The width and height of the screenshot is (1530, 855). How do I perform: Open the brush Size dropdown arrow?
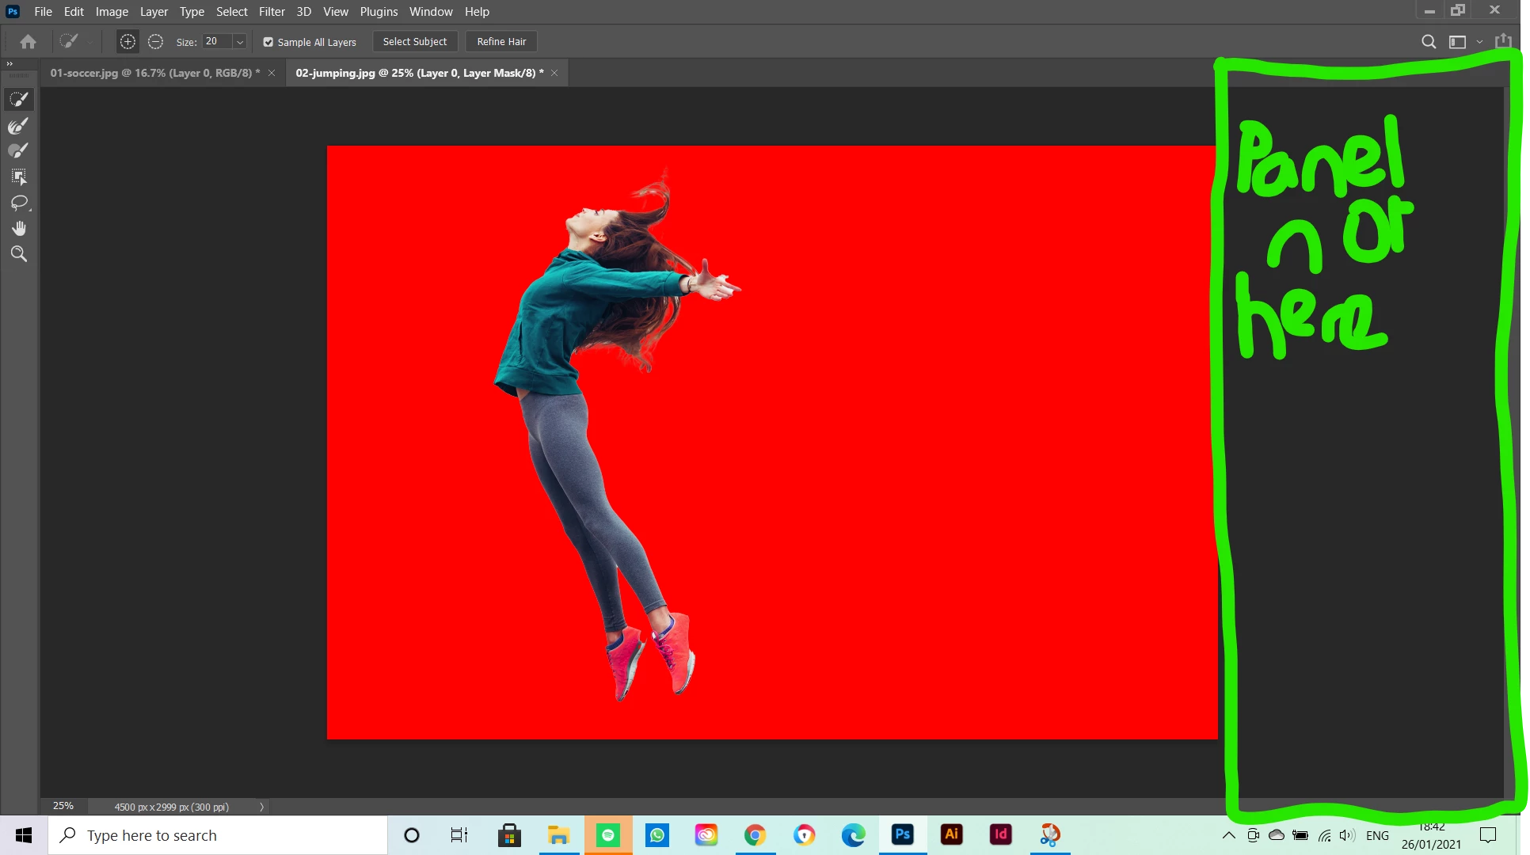(x=240, y=42)
